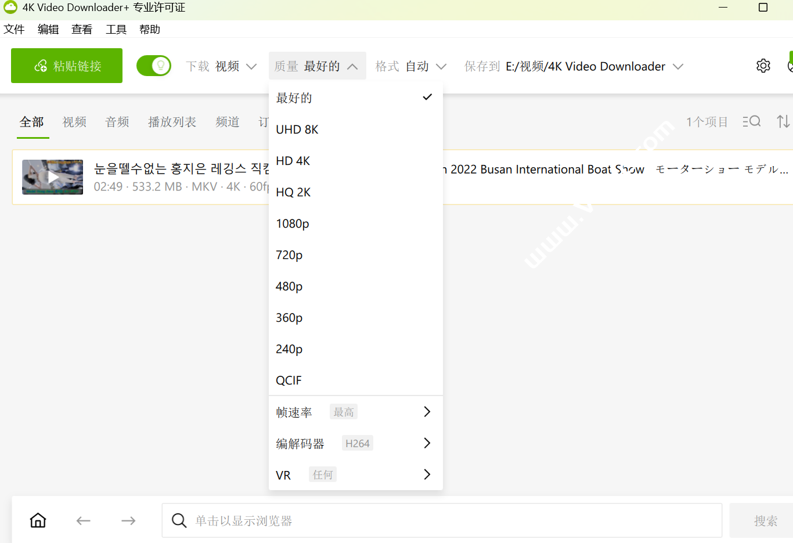Collapse the 质量 最好的 quality dropdown
The height and width of the screenshot is (543, 793).
pos(317,66)
